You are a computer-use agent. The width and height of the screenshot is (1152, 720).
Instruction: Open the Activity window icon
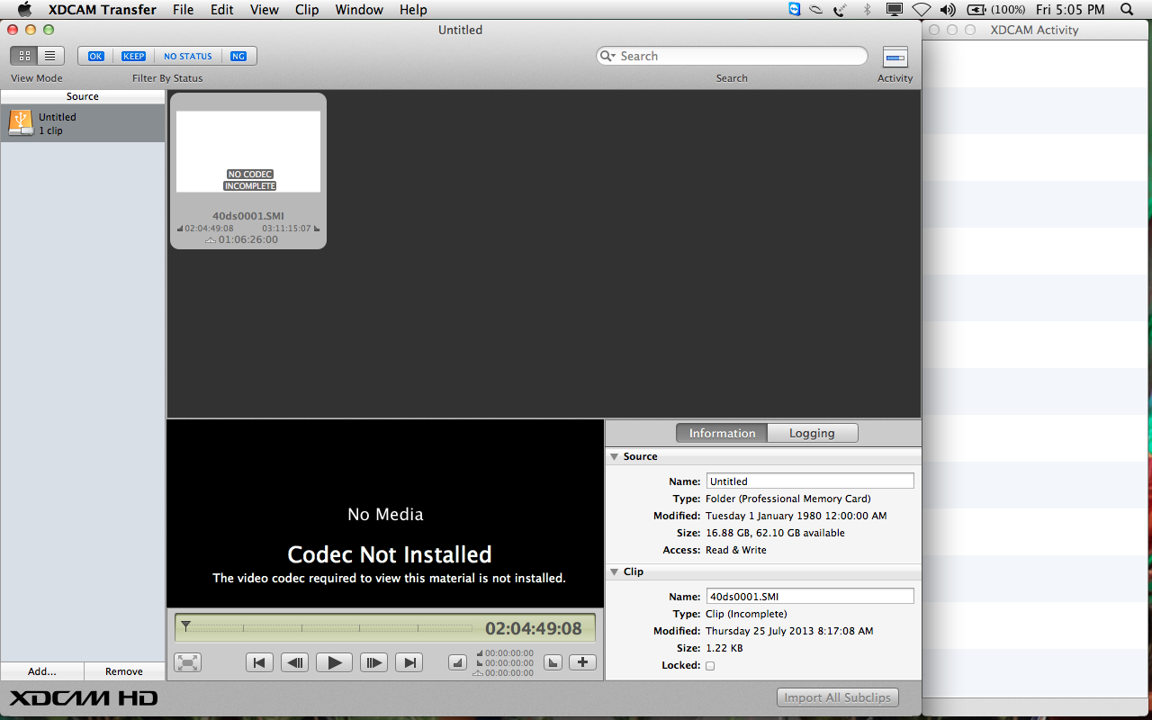coord(895,58)
